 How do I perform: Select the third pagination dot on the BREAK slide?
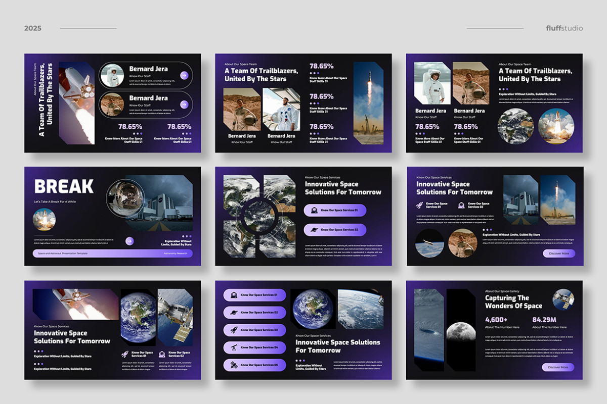190,236
